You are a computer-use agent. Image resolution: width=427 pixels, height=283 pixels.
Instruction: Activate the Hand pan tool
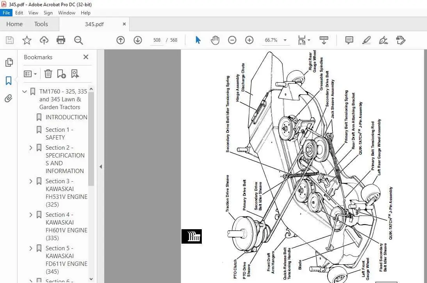pos(215,40)
